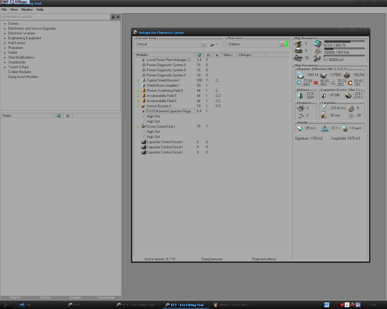Click the Active drones 0 / 10 label

[x=160, y=259]
